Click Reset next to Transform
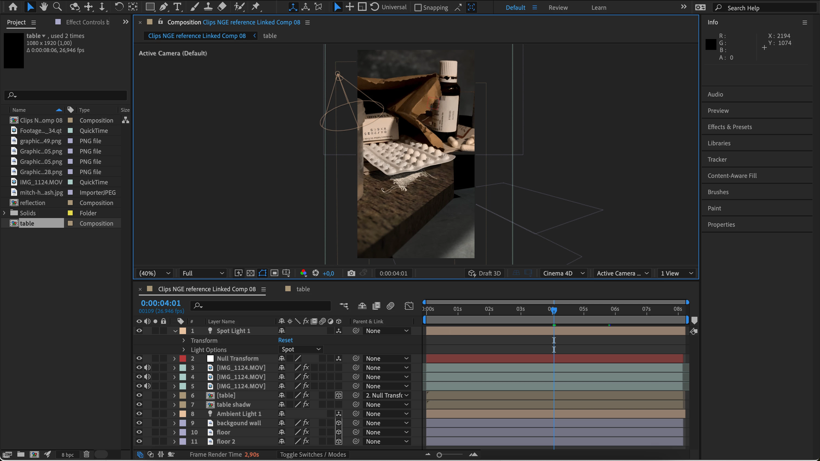 [x=285, y=340]
